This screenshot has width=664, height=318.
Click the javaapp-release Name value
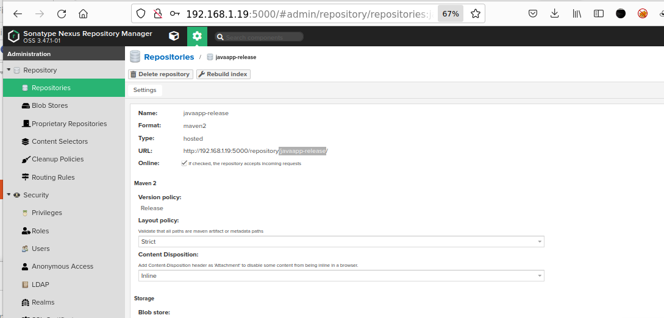click(206, 113)
